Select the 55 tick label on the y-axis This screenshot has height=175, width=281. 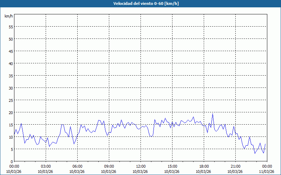tap(11, 27)
